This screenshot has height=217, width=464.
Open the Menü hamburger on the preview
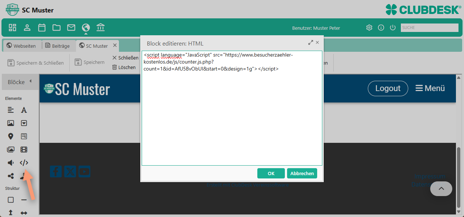[x=430, y=88]
